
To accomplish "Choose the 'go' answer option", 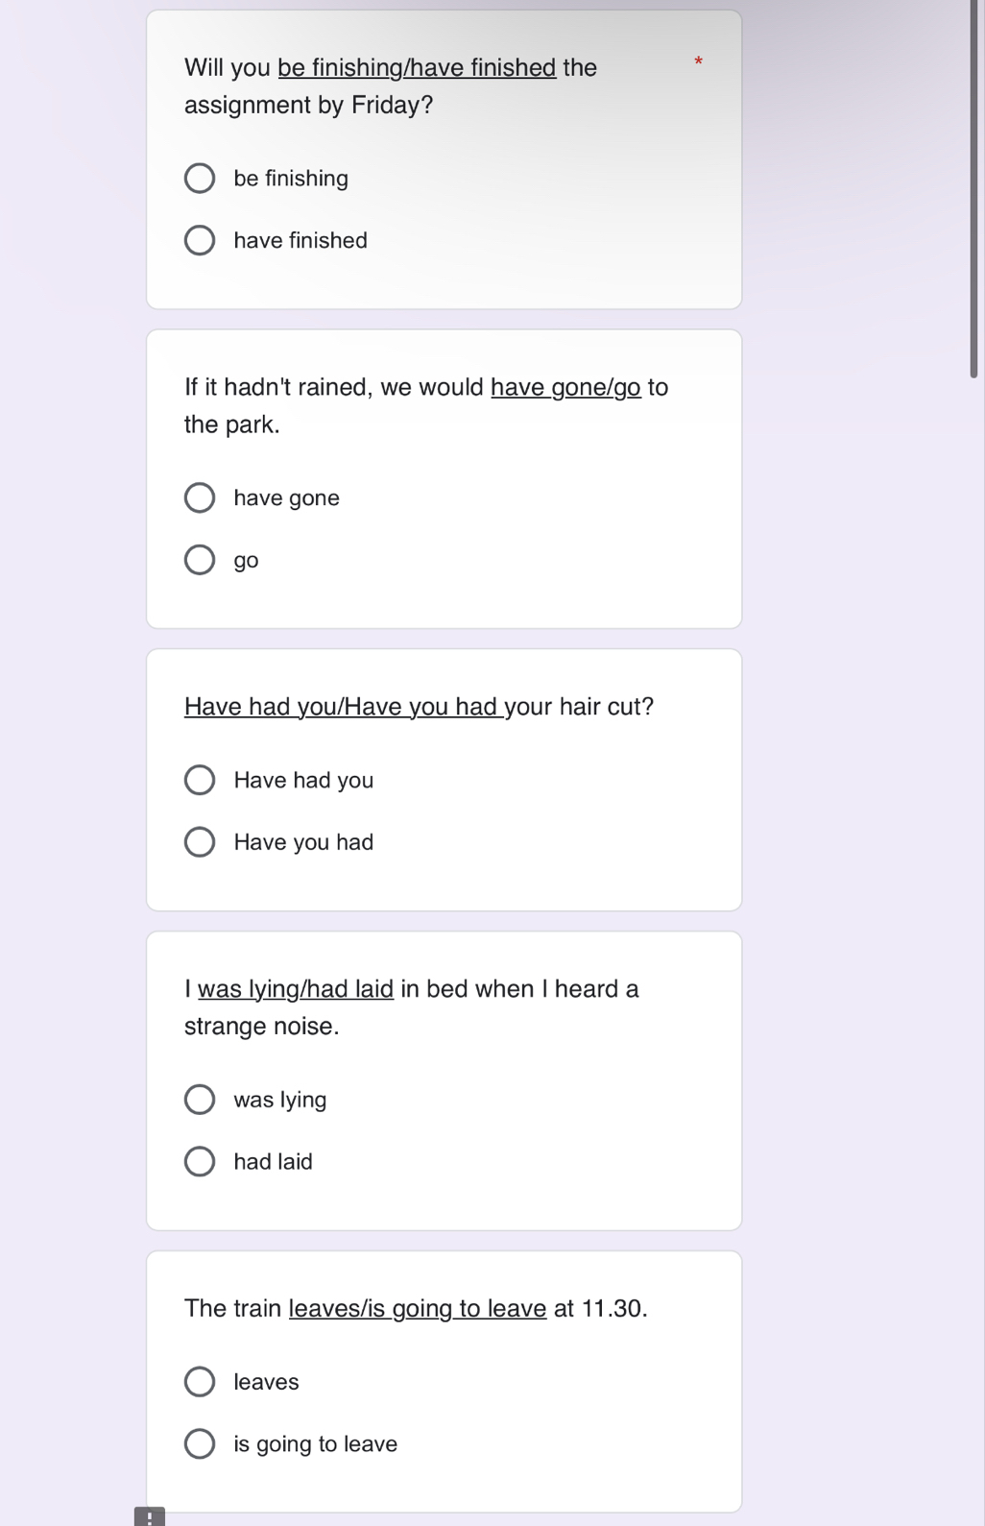I will 200,560.
